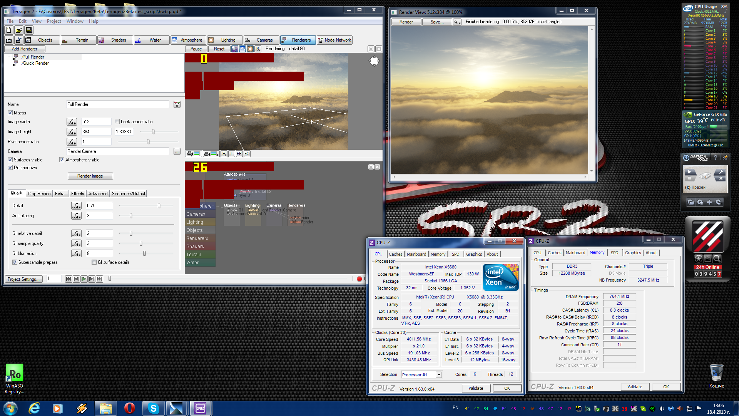Screen dimensions: 739x416
Task: Adjust the Detail slider handle
Action: pos(159,206)
